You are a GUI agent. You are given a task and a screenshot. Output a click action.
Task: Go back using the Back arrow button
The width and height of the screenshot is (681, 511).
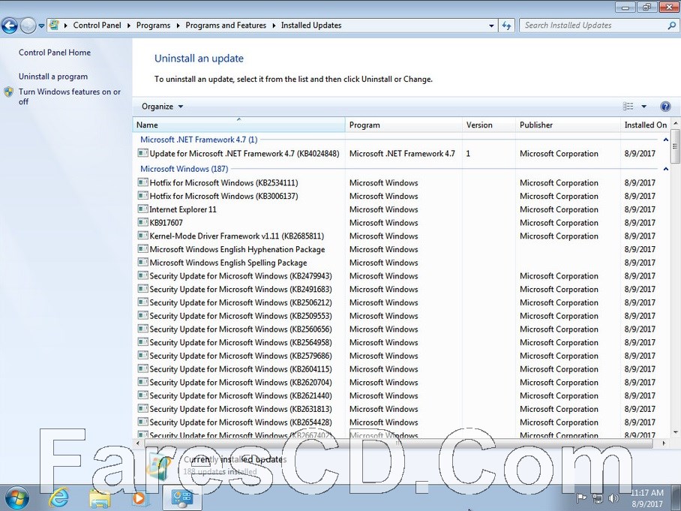(x=9, y=26)
